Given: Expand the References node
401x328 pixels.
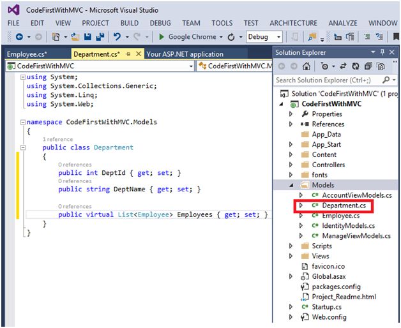Looking at the screenshot, I should click(291, 124).
